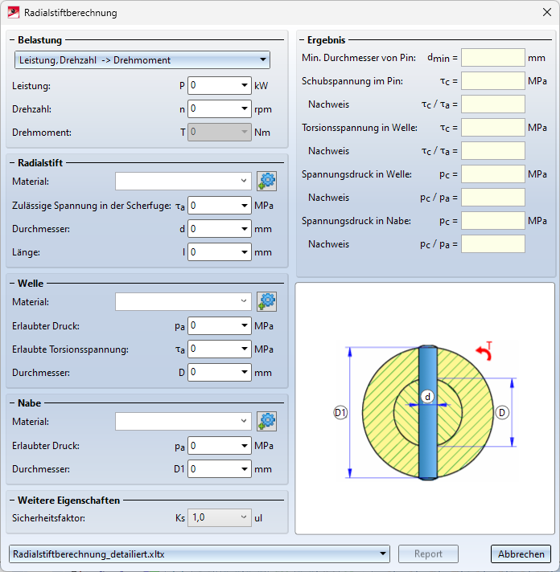Viewport: 560px width, 572px height.
Task: Expand the Drehzahl n value dropdown
Action: coord(244,108)
